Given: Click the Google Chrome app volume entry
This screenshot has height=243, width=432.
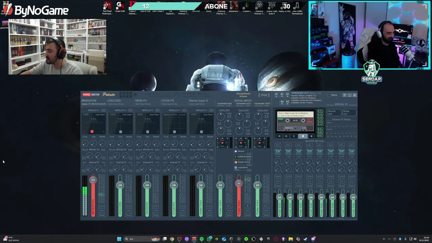Looking at the screenshot, I should [243, 162].
